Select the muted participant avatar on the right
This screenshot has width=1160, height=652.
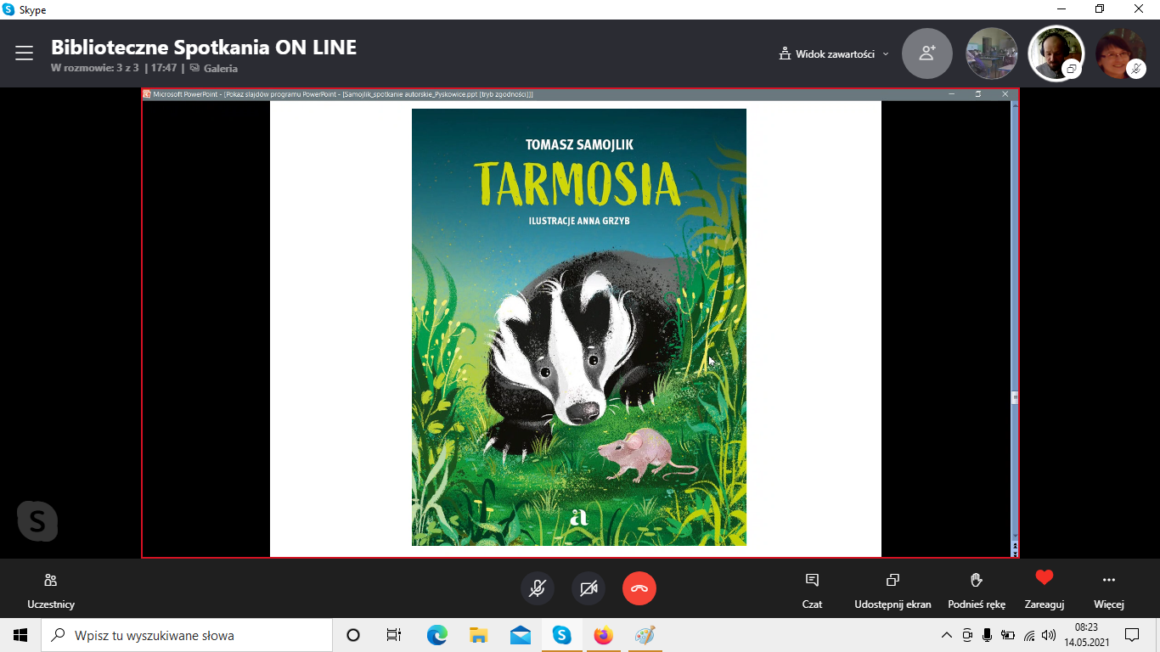(1119, 53)
